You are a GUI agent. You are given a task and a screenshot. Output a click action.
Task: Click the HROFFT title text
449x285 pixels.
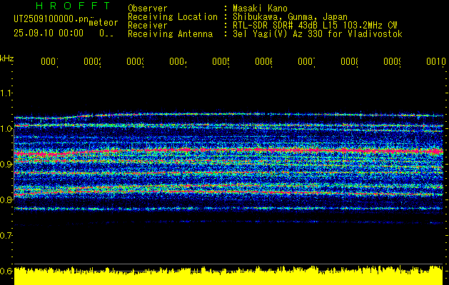coord(73,6)
